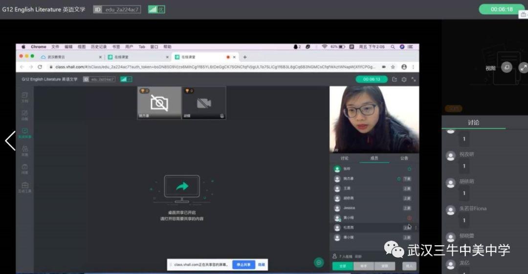Select the 公告 tab in inner panel

tap(404, 158)
